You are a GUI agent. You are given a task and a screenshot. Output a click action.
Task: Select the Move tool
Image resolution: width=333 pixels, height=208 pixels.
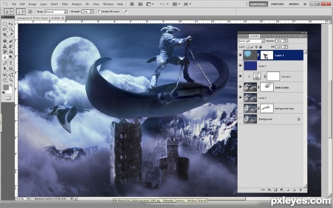pos(11,24)
